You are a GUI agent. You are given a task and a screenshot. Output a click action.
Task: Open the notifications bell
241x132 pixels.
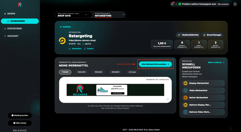pos(172,4)
